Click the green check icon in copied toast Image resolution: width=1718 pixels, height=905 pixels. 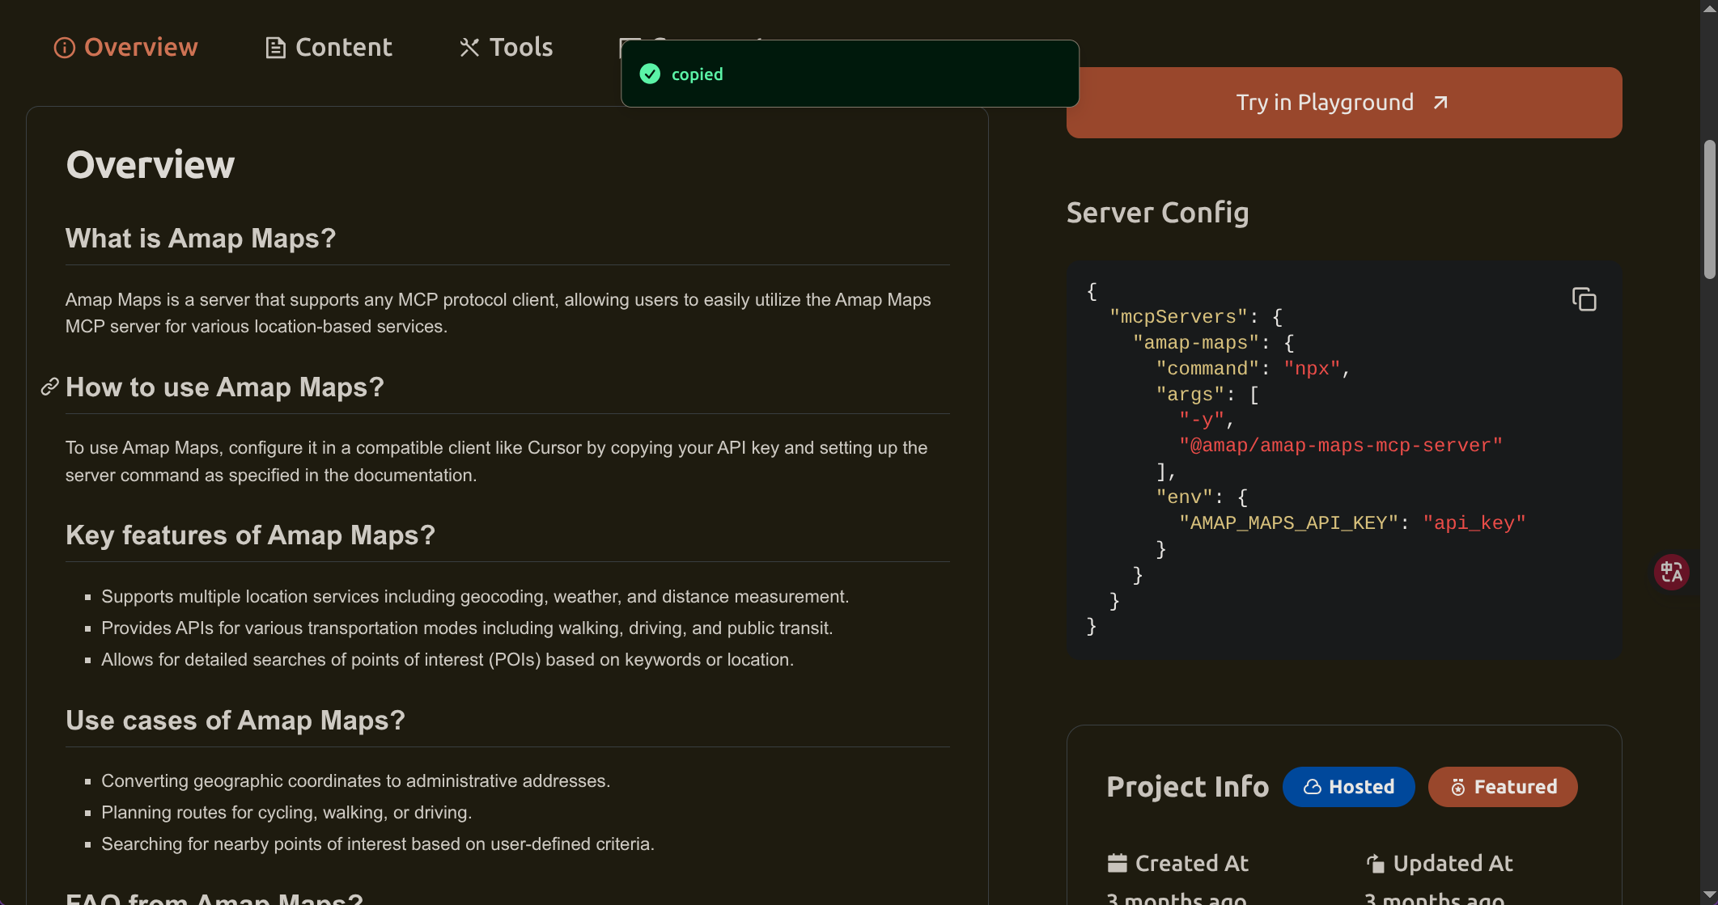click(x=650, y=74)
